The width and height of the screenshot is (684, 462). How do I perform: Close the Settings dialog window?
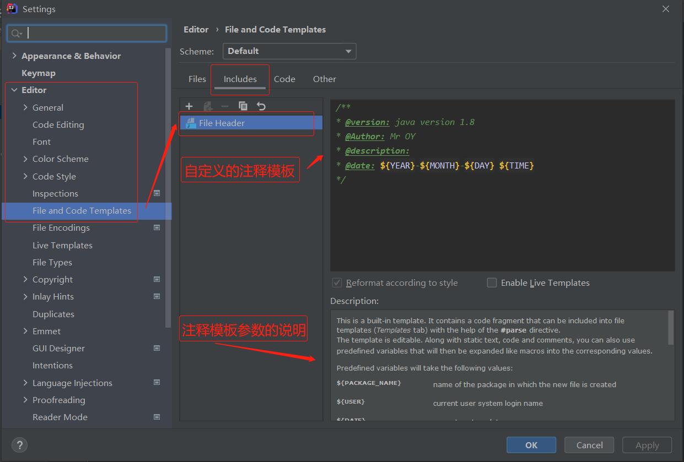click(666, 9)
